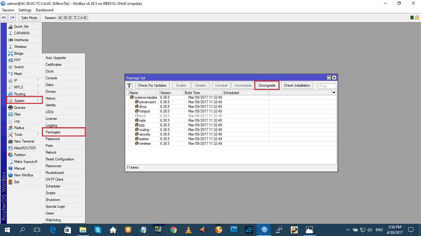Open Google Chrome from the taskbar

point(174,230)
